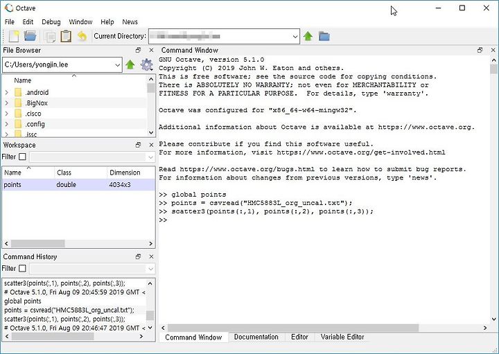Open the File menu

[10, 22]
